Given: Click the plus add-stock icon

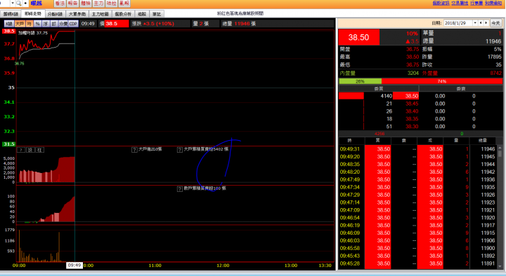Looking at the screenshot, I should pyautogui.click(x=25, y=4).
